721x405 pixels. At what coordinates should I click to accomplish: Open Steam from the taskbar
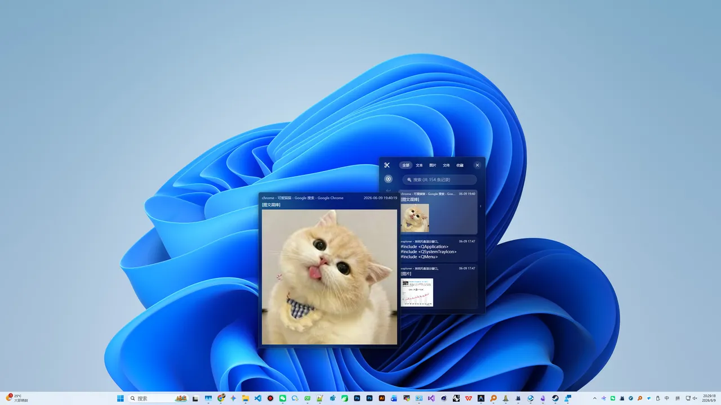[x=555, y=398]
